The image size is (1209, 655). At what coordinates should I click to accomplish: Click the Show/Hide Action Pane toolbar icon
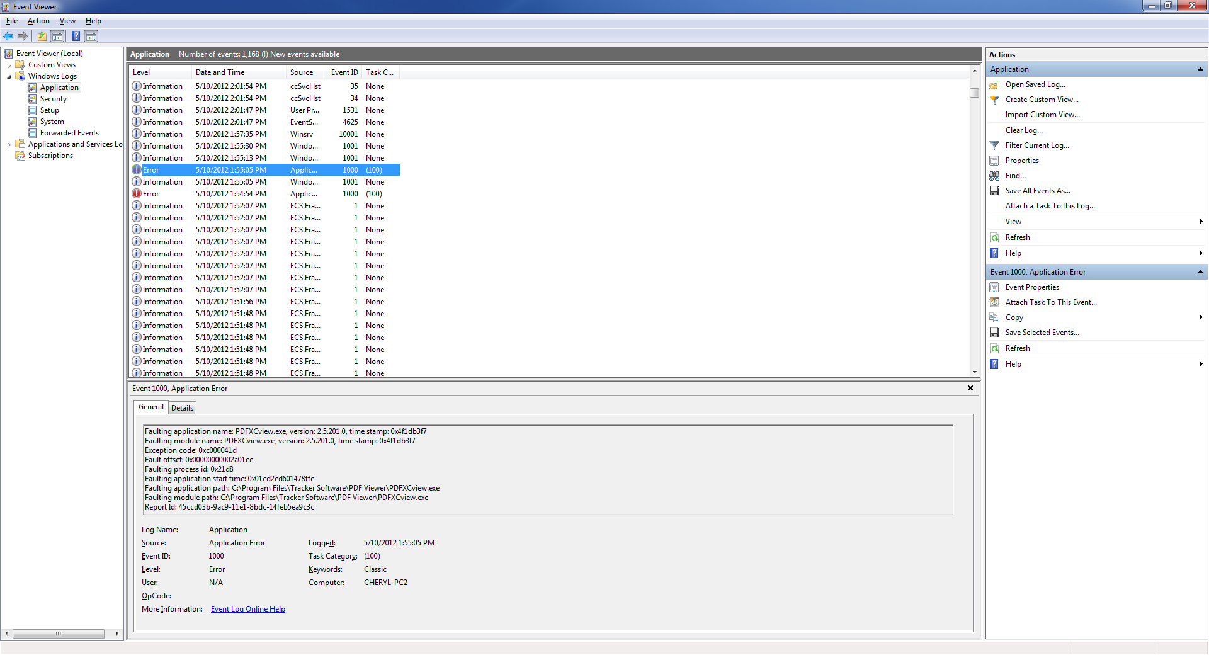point(91,36)
